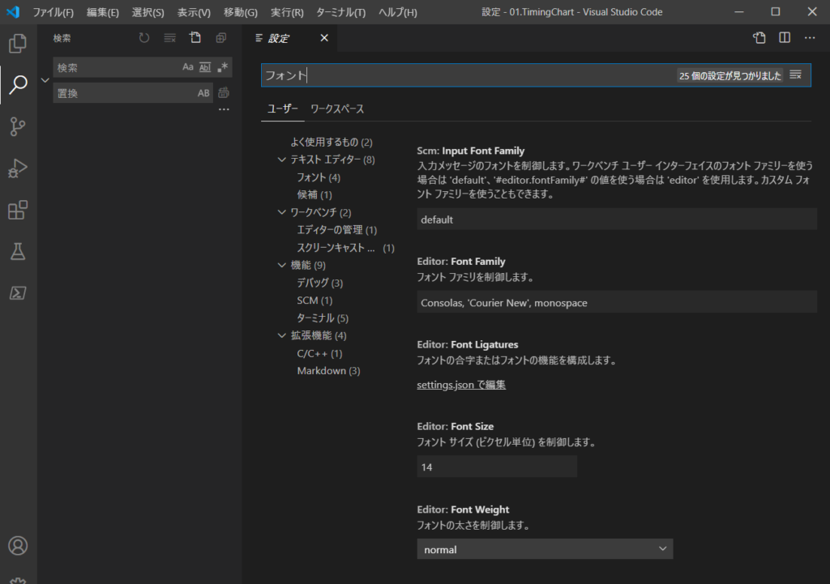Viewport: 830px width, 584px height.
Task: Collapse the 拡張機能 tree section
Action: (x=282, y=335)
